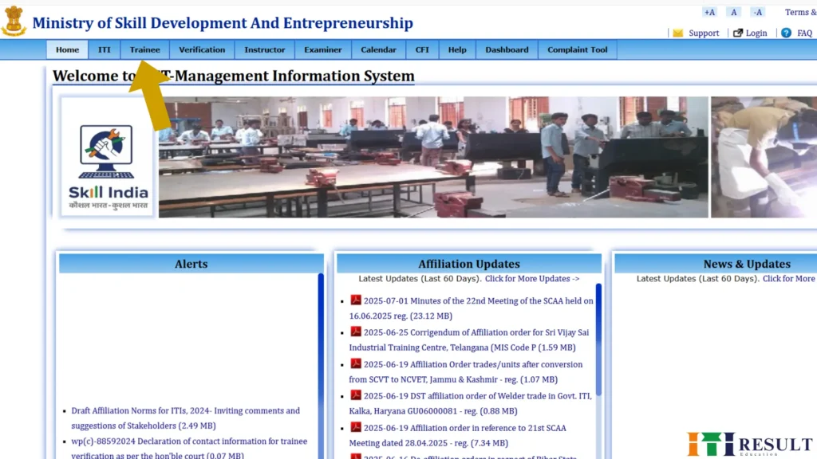The image size is (817, 459).
Task: Open the Complaint Tool menu
Action: tap(578, 50)
